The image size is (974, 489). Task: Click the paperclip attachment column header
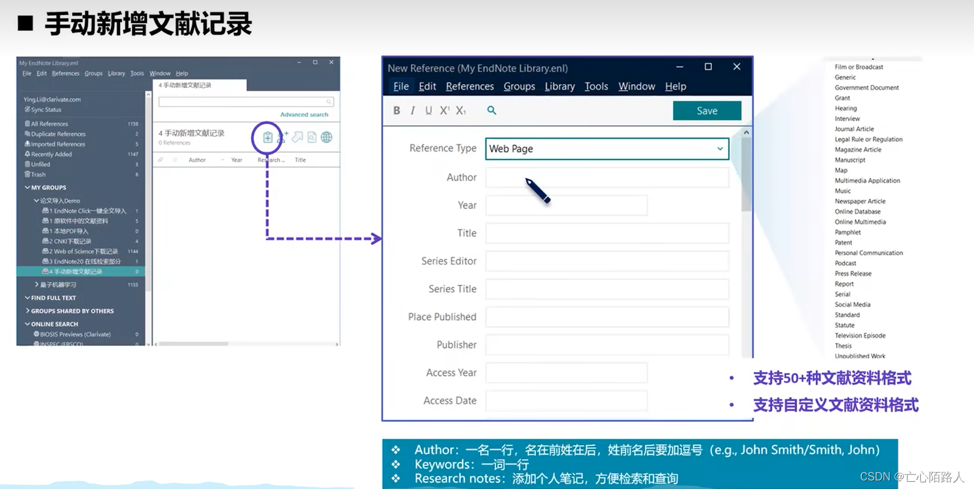pyautogui.click(x=161, y=160)
